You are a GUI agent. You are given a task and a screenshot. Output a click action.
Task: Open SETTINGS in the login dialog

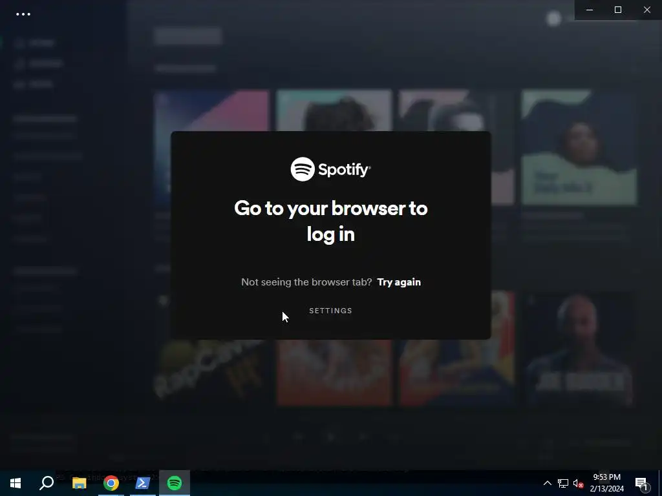click(330, 311)
